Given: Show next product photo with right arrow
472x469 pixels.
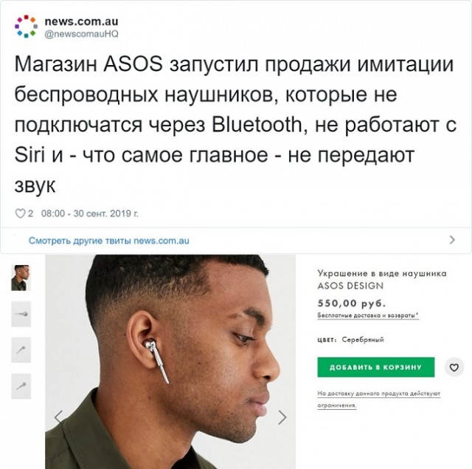Looking at the screenshot, I should pyautogui.click(x=282, y=417).
